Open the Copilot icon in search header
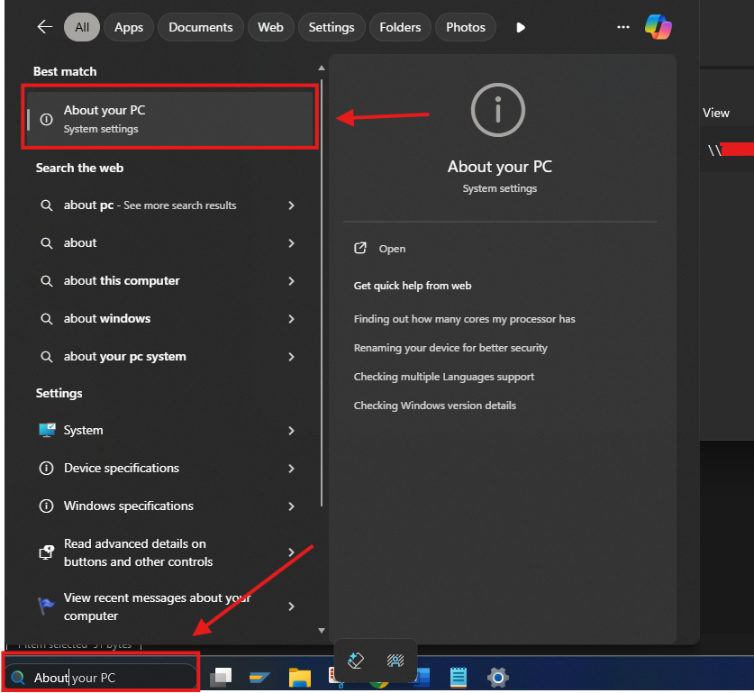The width and height of the screenshot is (754, 693). (658, 27)
